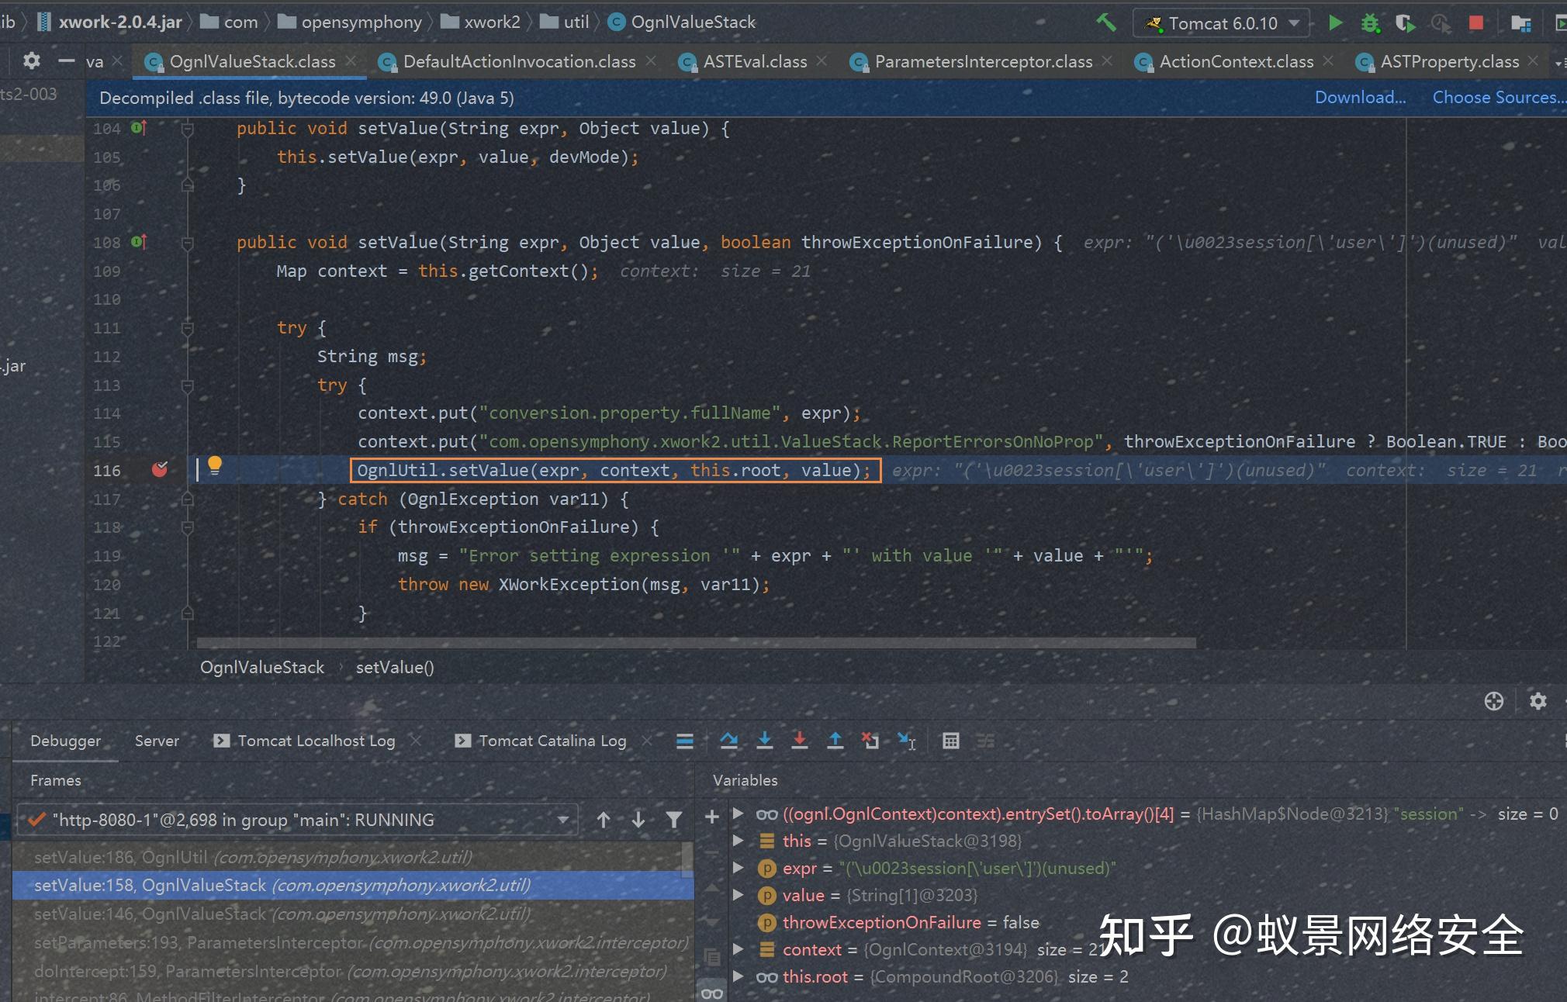
Task: Click the watches glasses icon at panel bottom
Action: pyautogui.click(x=711, y=993)
